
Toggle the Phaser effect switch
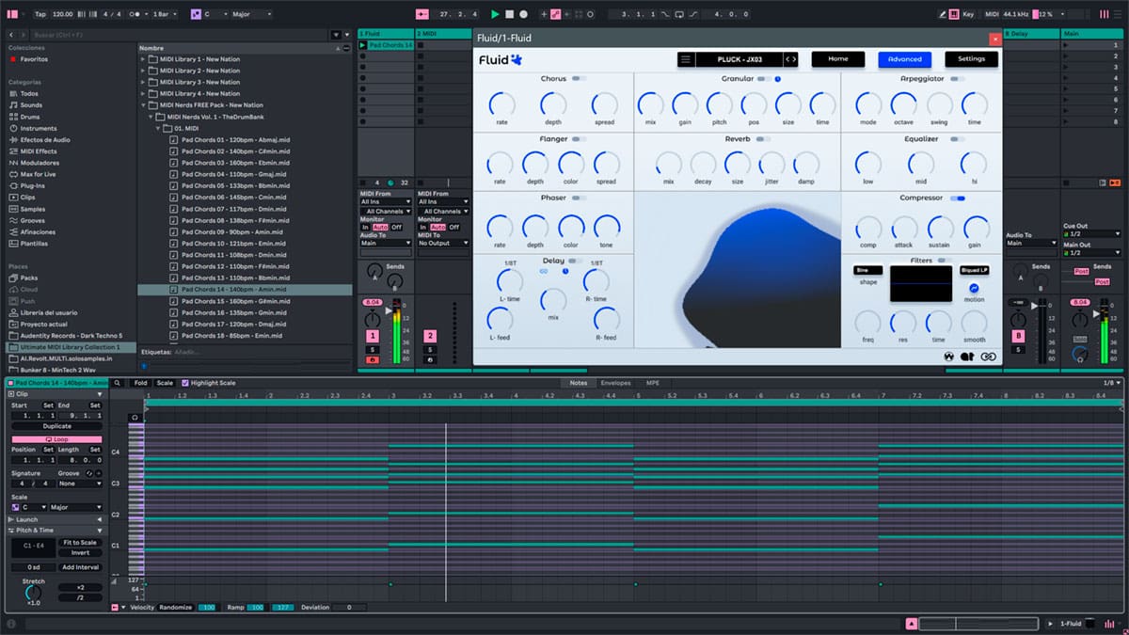[x=578, y=198]
